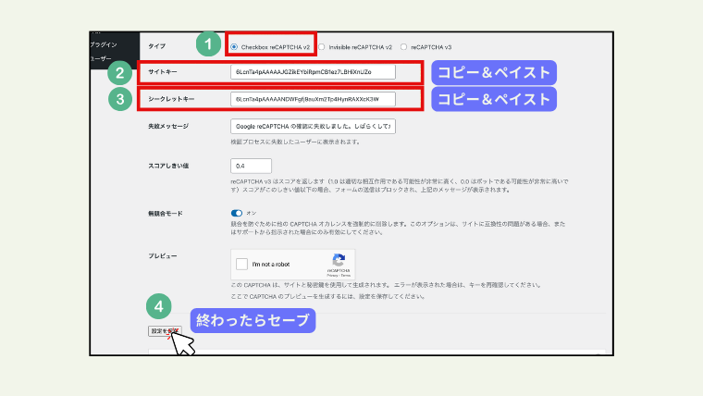Image resolution: width=703 pixels, height=396 pixels.
Task: Toggle the 無競合モード switch off
Action: click(x=237, y=212)
